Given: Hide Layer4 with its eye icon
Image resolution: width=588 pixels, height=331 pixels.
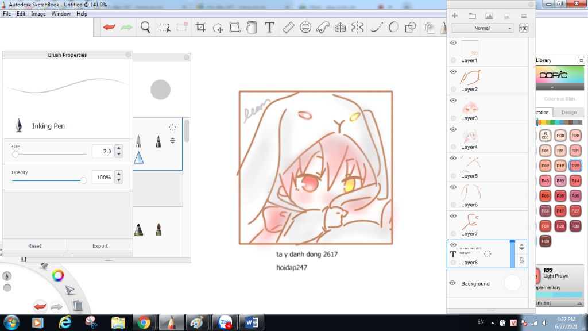Looking at the screenshot, I should point(453,129).
